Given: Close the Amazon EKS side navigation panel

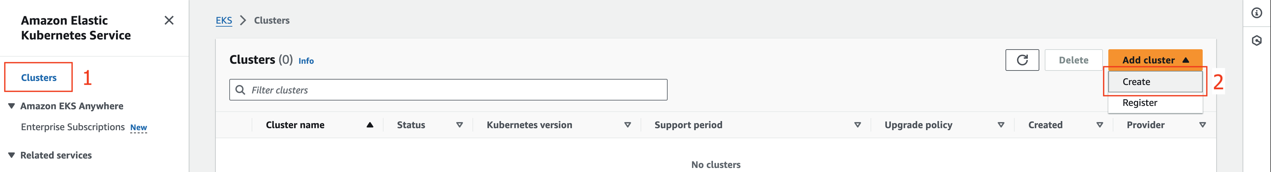Looking at the screenshot, I should [169, 20].
